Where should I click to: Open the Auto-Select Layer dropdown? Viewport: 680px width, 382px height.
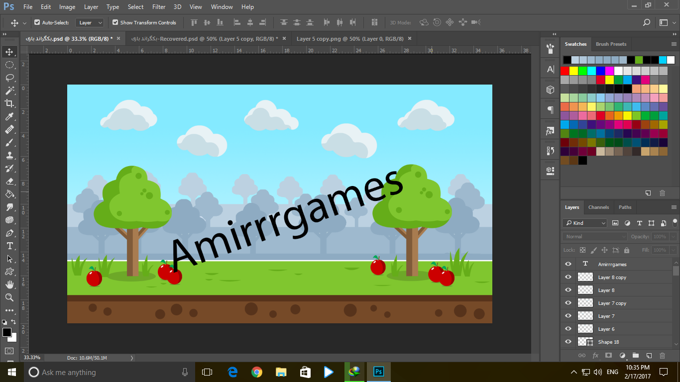[90, 22]
